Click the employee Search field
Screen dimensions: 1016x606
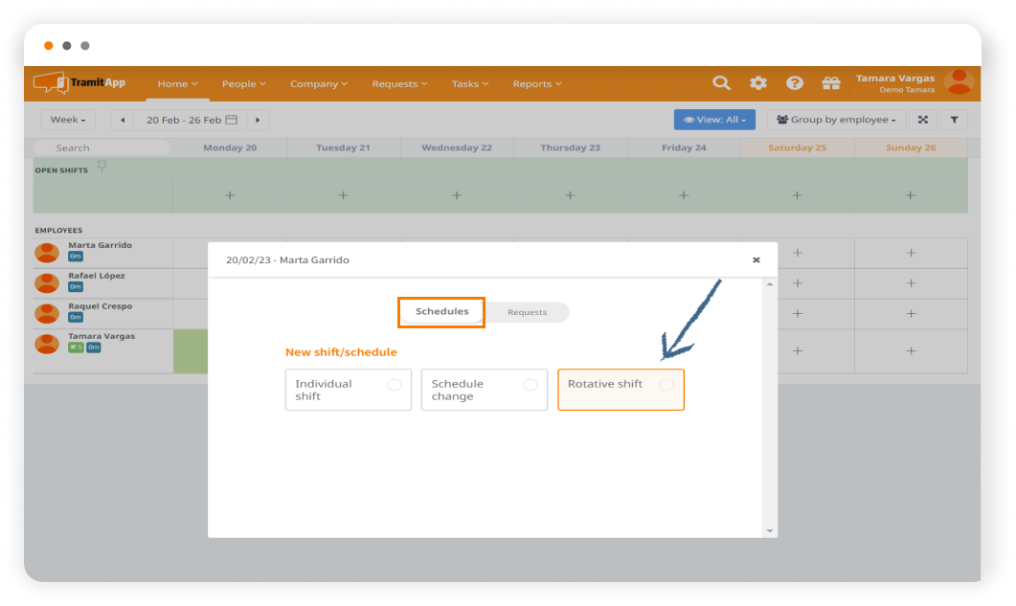click(x=102, y=147)
